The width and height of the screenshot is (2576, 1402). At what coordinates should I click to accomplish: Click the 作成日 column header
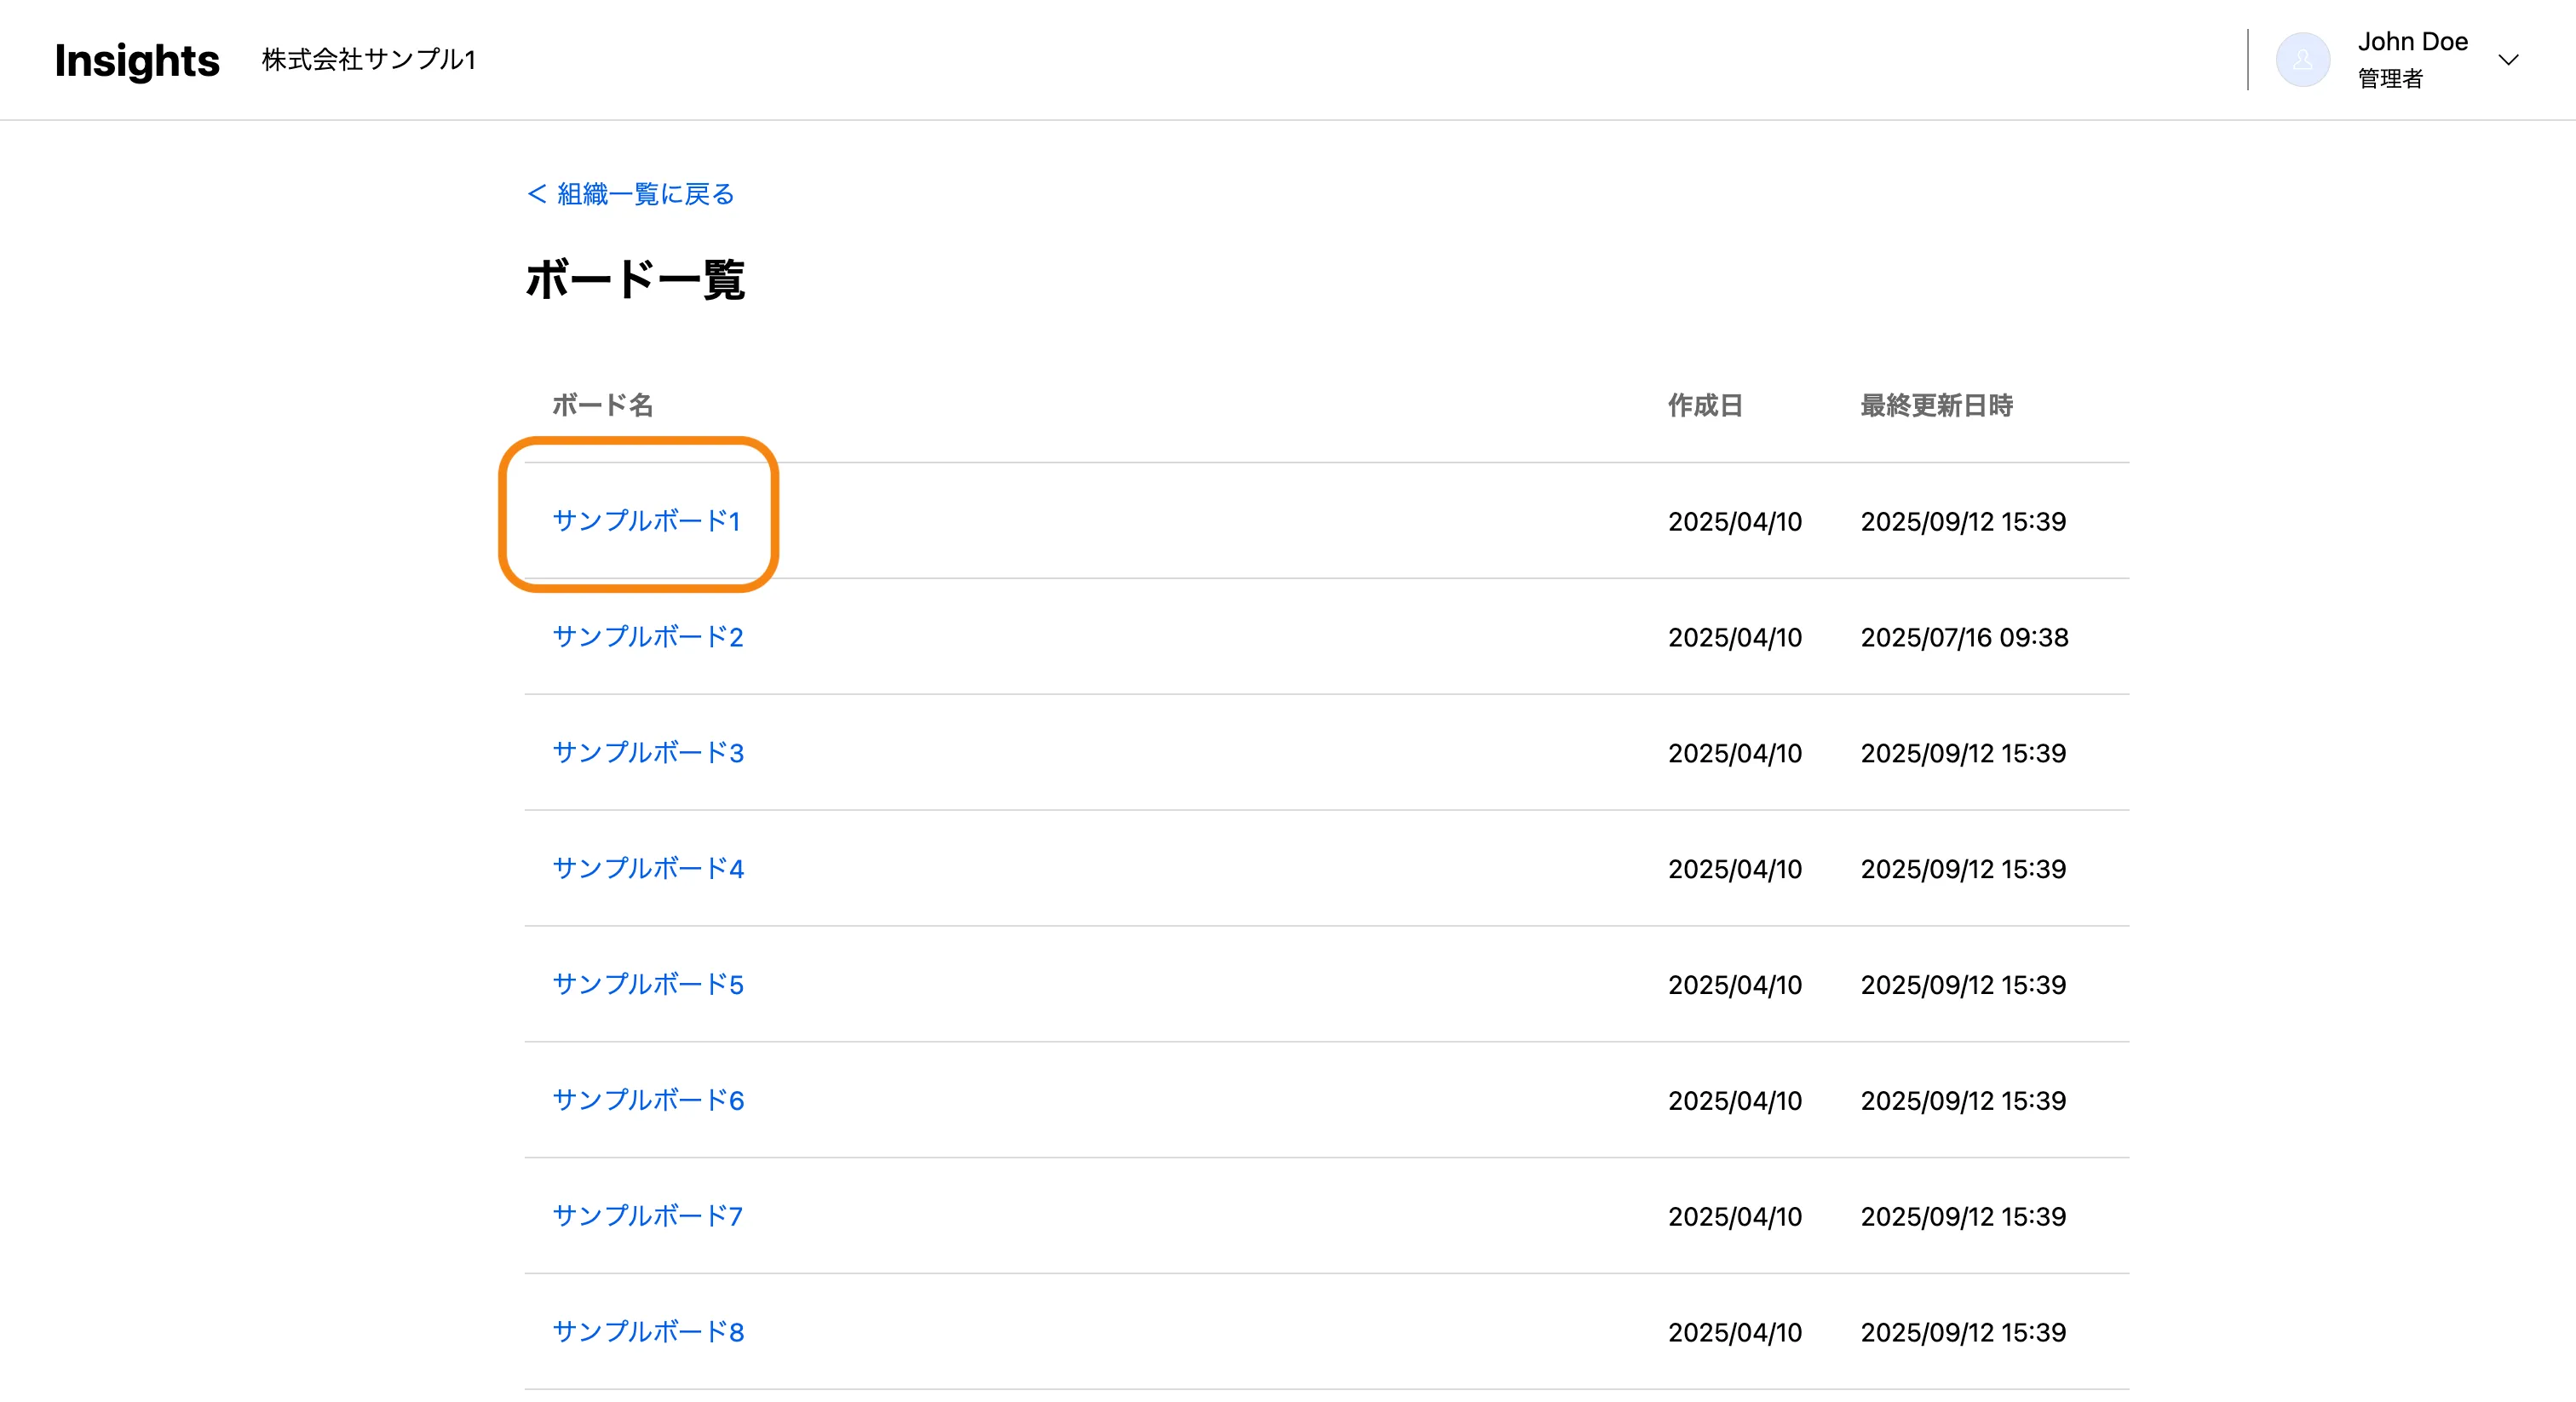pyautogui.click(x=1705, y=405)
